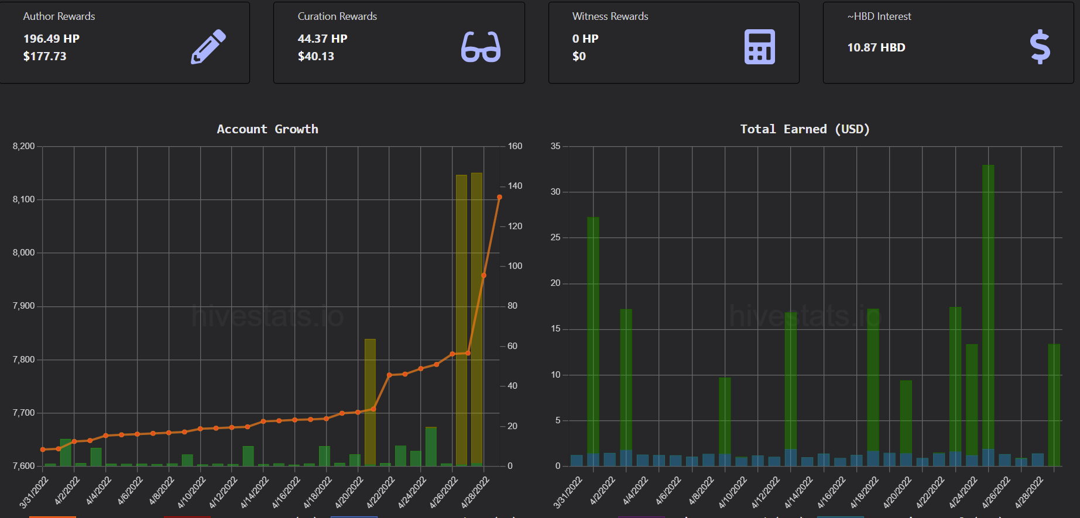Click the 196.49 HP author value

(52, 39)
